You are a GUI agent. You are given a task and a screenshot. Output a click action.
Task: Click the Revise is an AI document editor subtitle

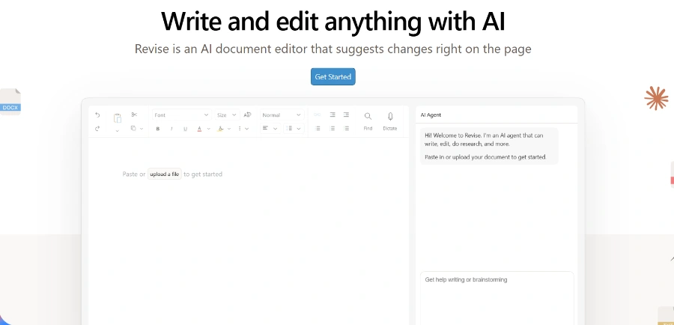click(x=333, y=49)
